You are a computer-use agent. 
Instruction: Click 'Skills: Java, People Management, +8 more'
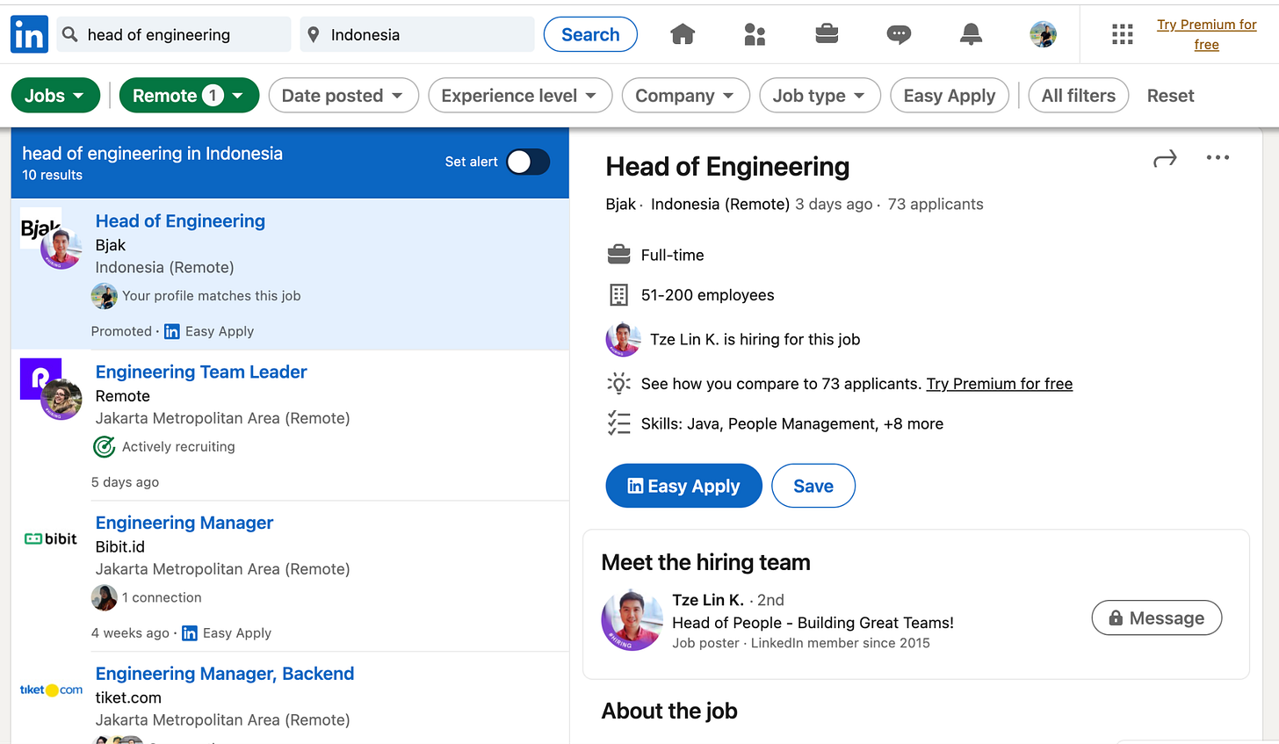click(x=792, y=424)
